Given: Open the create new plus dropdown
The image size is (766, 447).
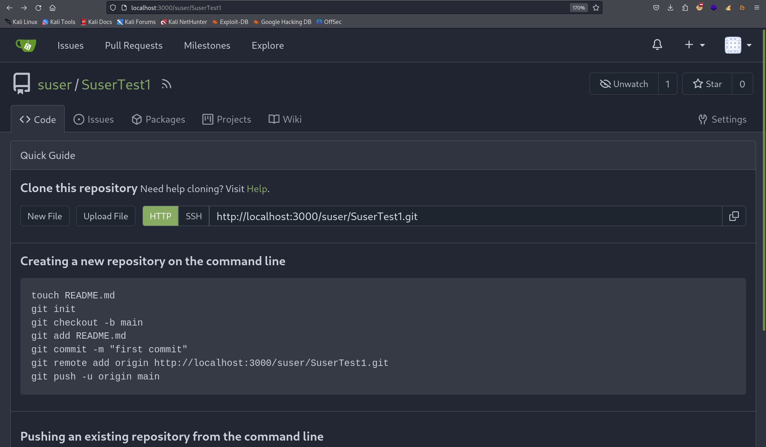Looking at the screenshot, I should coord(695,45).
